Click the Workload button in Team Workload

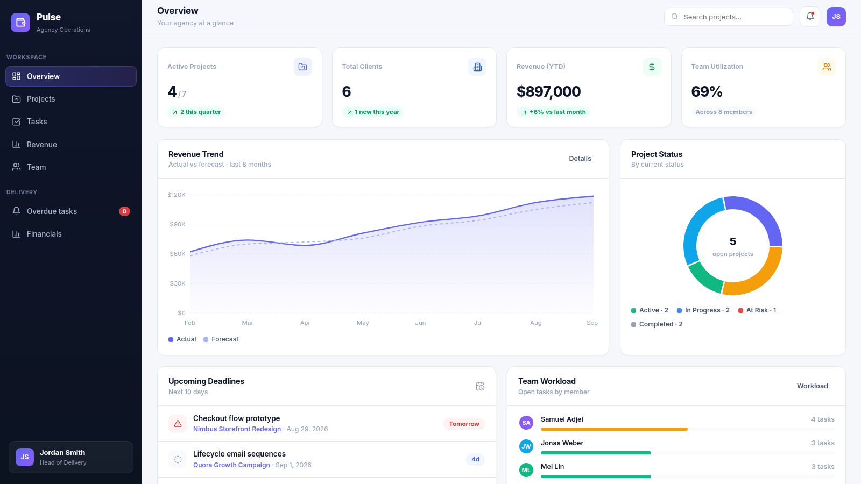(813, 386)
